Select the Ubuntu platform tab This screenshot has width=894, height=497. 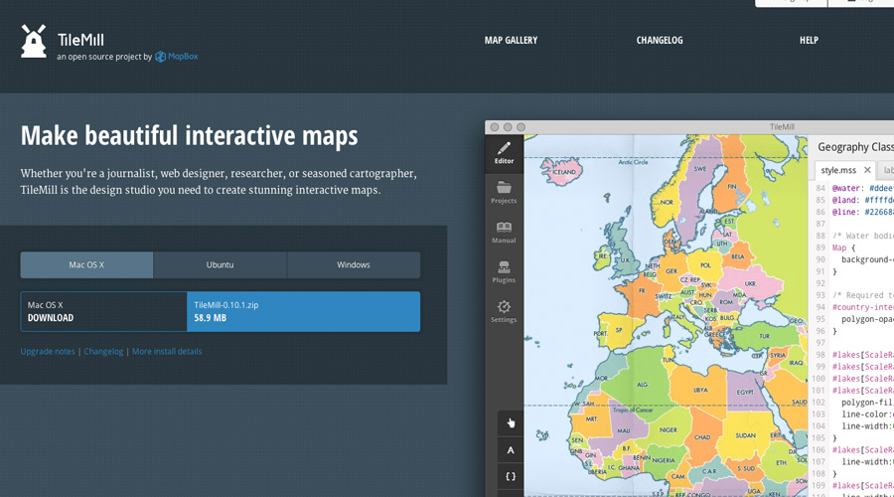[x=221, y=264]
